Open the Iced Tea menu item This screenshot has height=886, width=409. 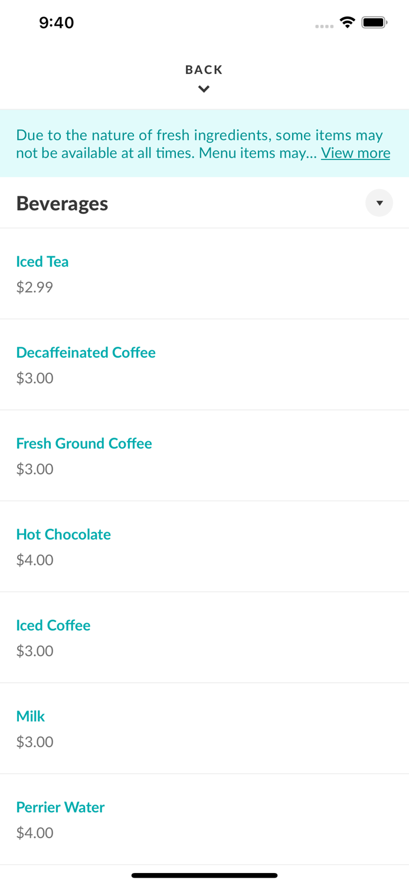(x=42, y=262)
